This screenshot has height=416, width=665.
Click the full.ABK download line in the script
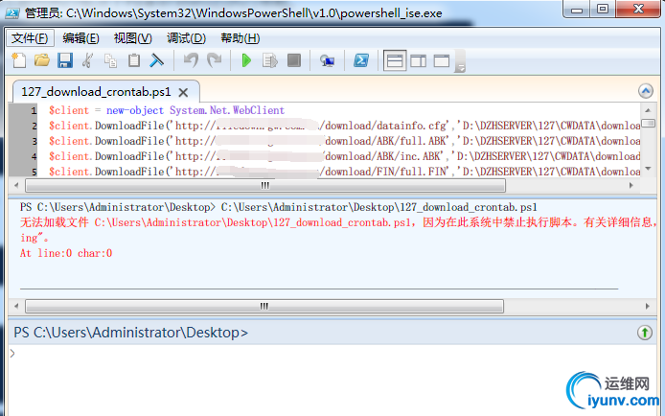[344, 141]
